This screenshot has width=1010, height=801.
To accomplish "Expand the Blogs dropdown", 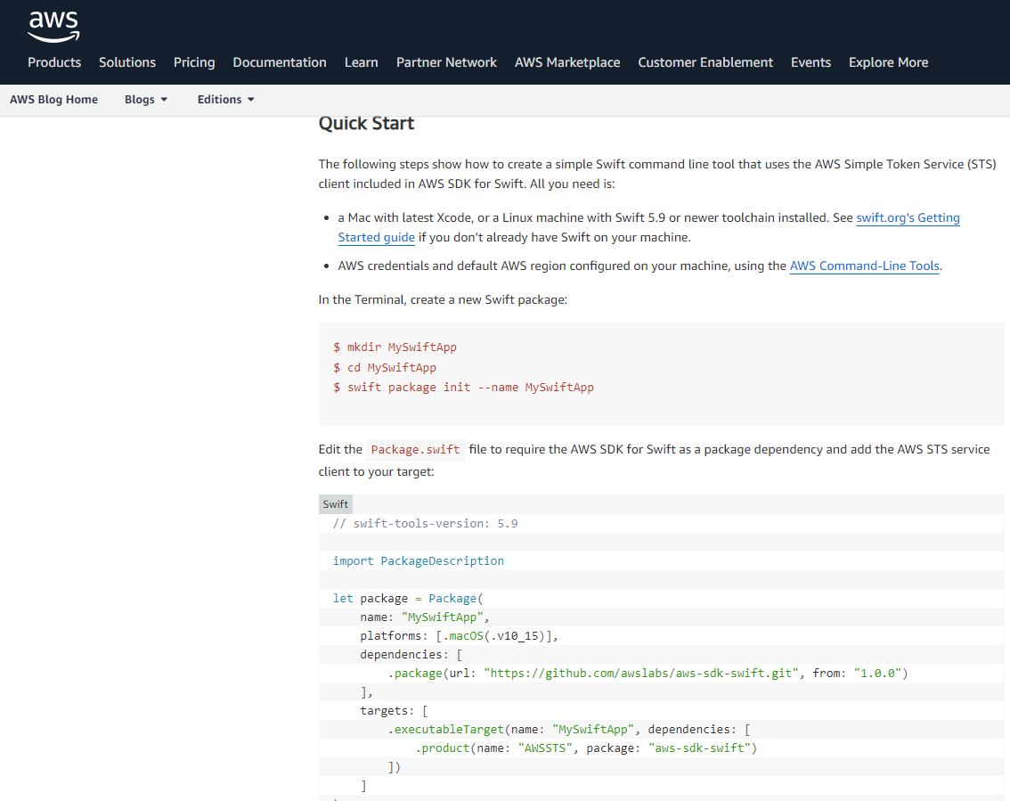I will 145,99.
